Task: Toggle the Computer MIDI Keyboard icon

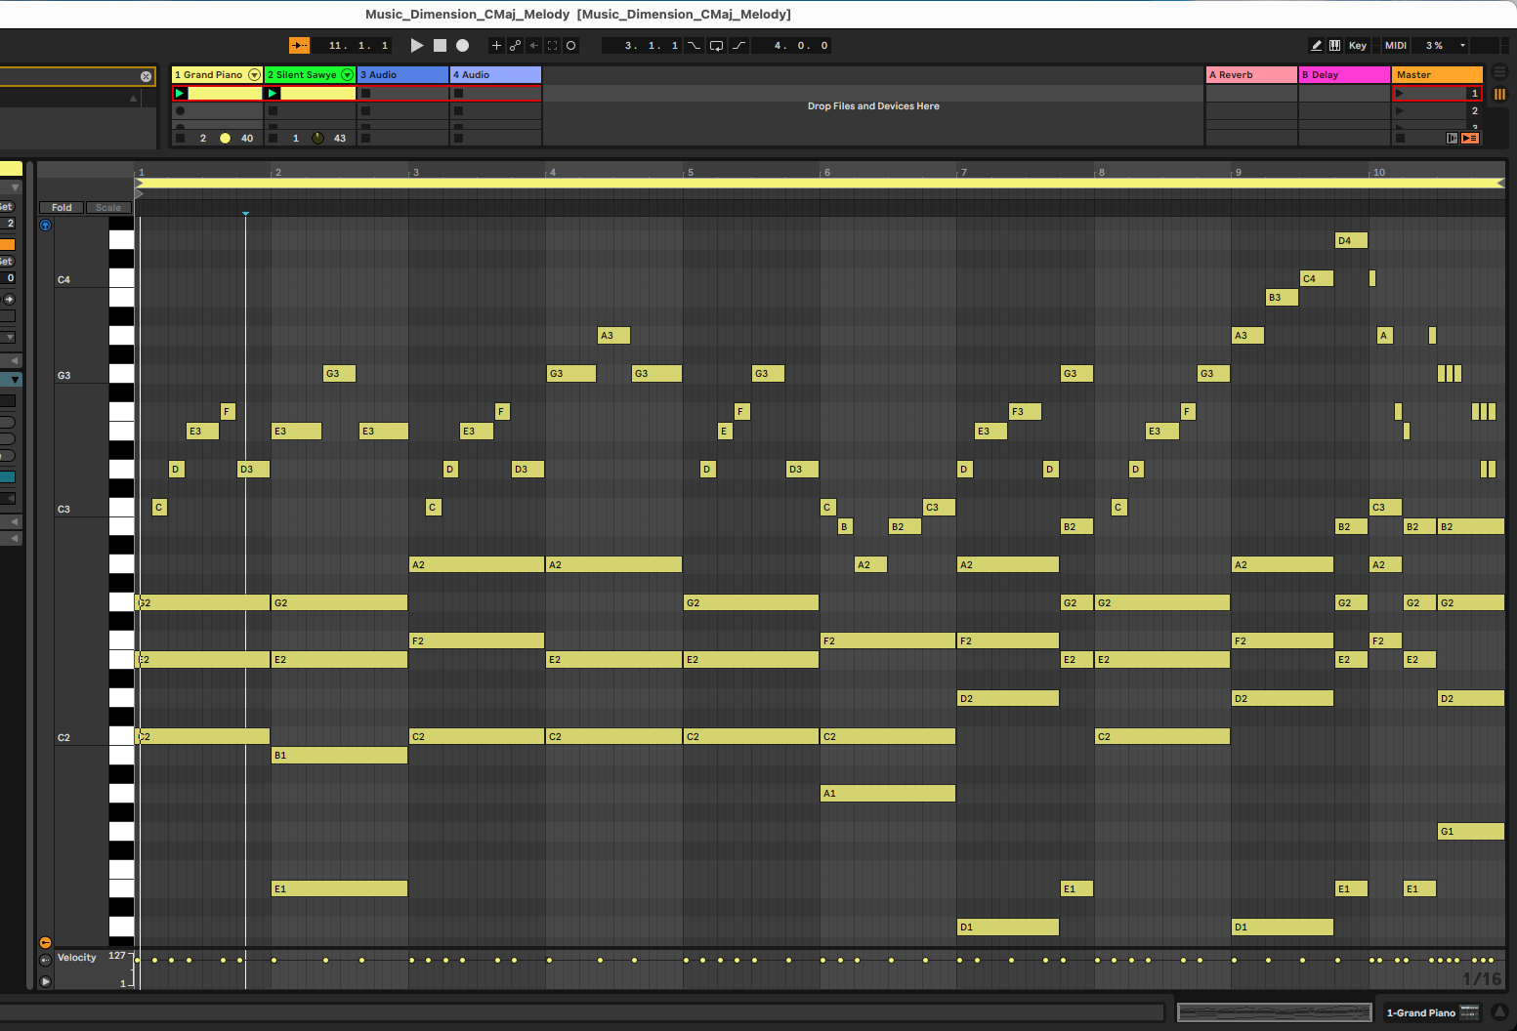Action: [x=1334, y=45]
